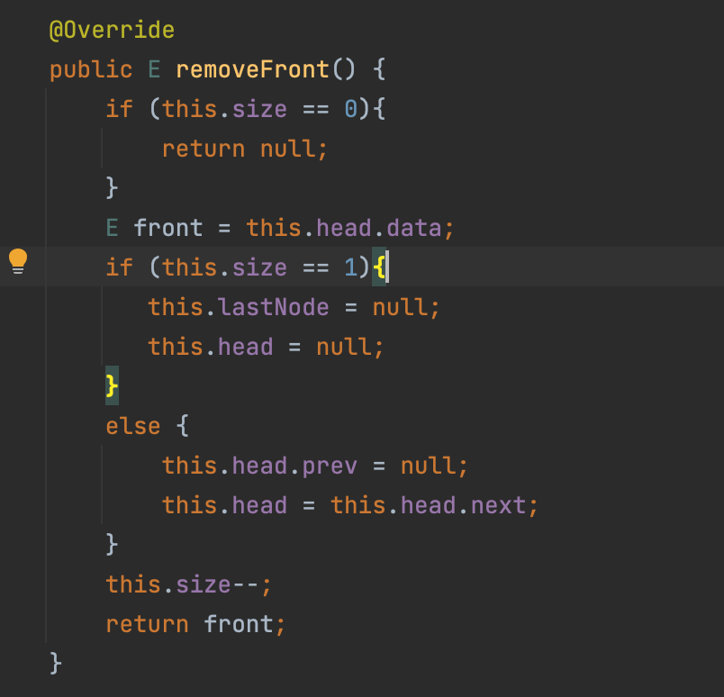The image size is (724, 697).
Task: Click the highlighted opening brace after size == 1
Action: pyautogui.click(x=379, y=267)
